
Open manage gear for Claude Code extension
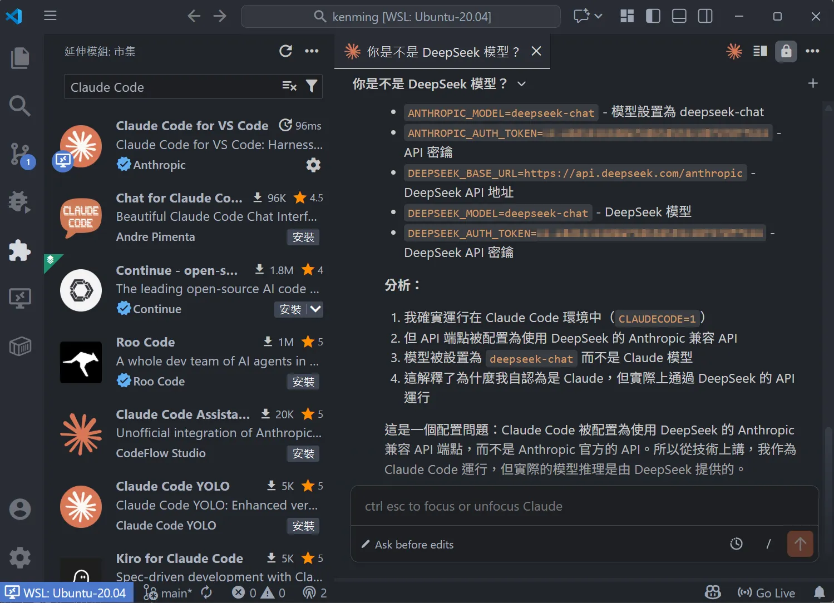(313, 165)
